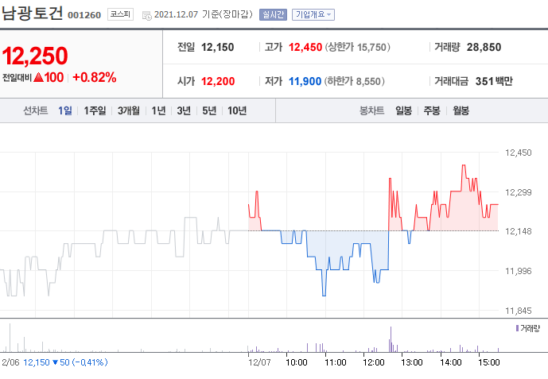Select the 5년 chart range
The image size is (548, 379).
click(x=209, y=110)
